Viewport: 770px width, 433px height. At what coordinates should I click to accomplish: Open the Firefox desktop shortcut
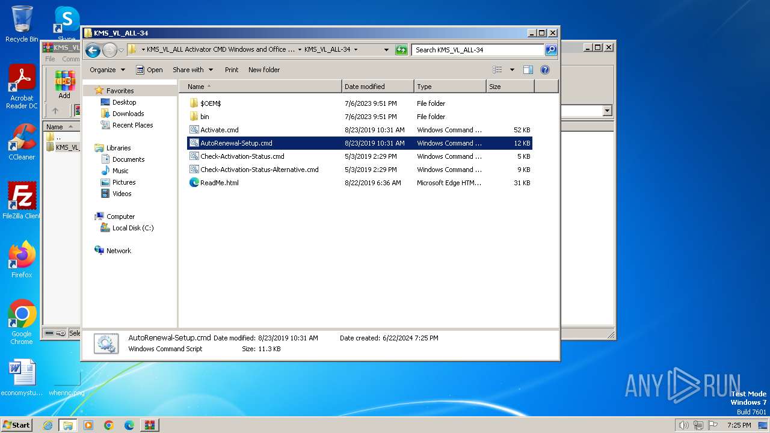pos(22,260)
